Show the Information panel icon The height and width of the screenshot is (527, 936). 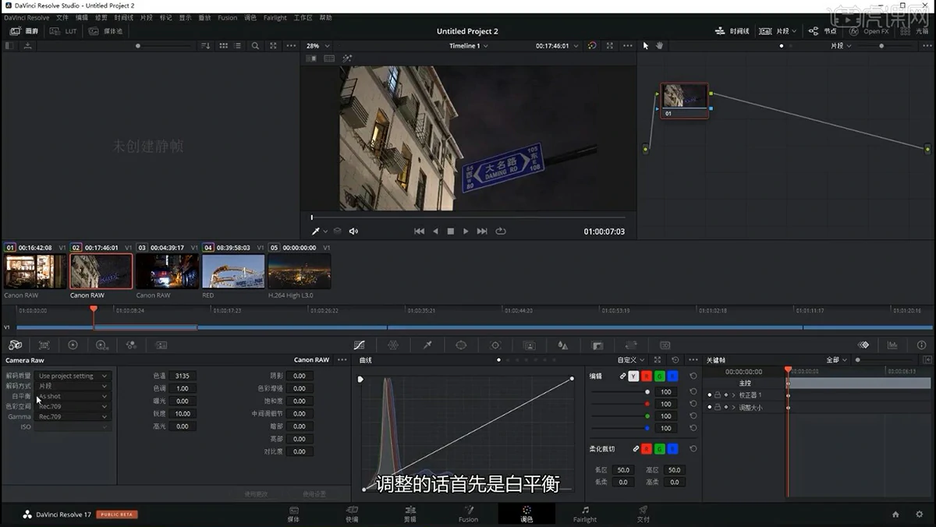coord(921,345)
